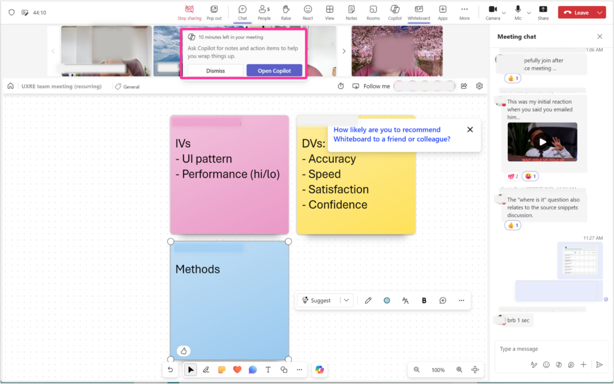Select the Text tool in bottom toolbar

[x=268, y=370]
